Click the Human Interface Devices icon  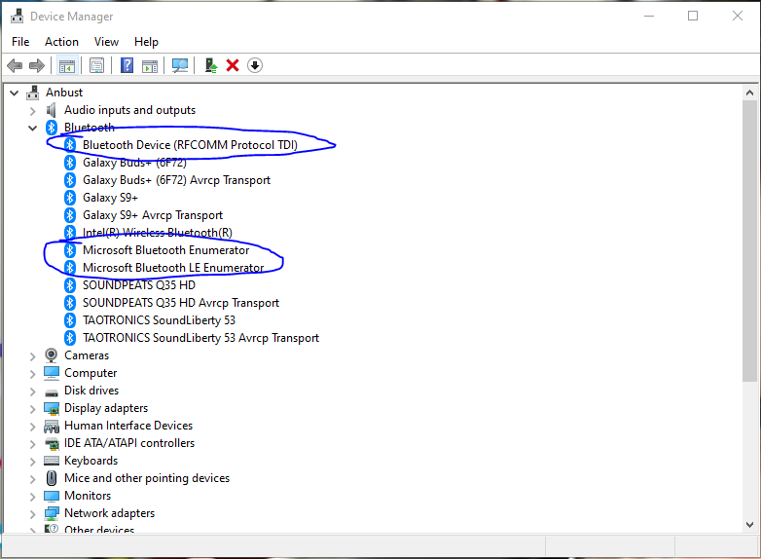(x=52, y=426)
